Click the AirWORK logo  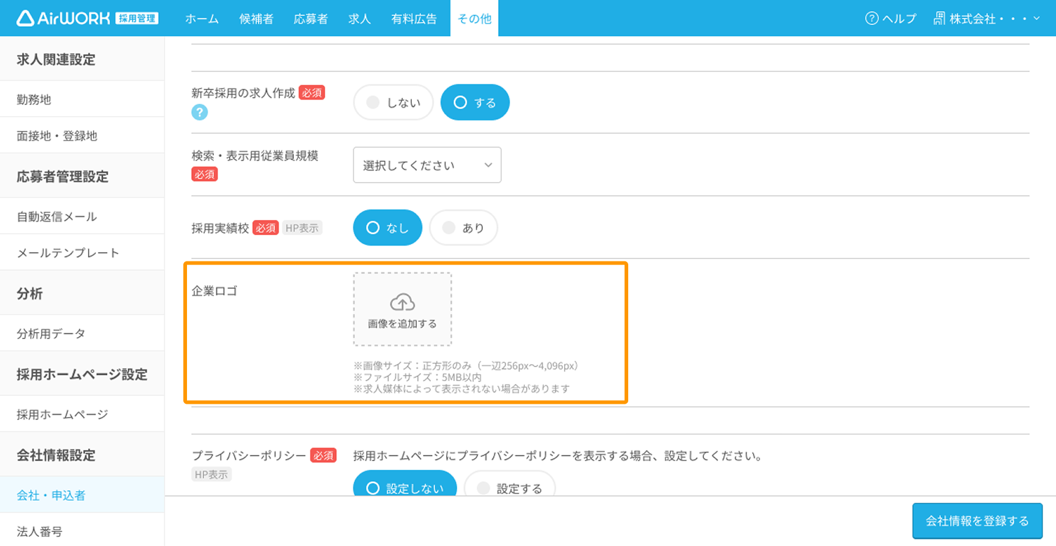87,18
